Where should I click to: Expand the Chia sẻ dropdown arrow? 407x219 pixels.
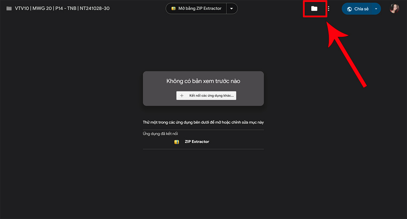[376, 9]
